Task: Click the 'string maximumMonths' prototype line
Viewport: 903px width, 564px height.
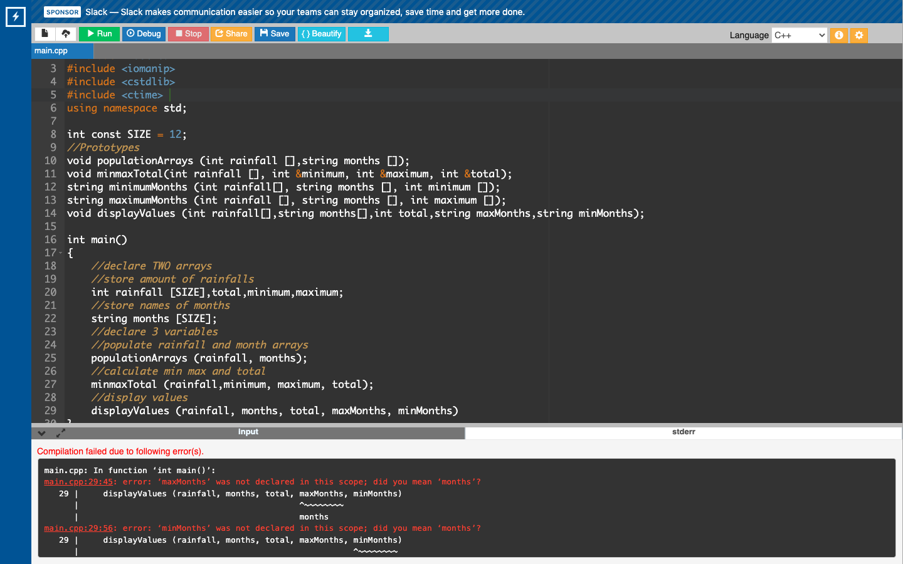Action: tap(287, 200)
